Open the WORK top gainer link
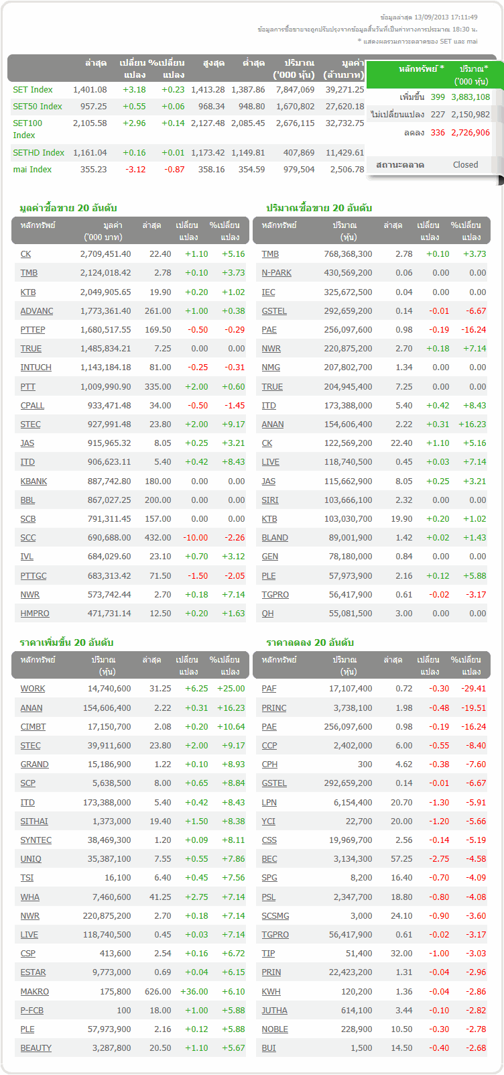Viewport: 504px width, 1075px height. [33, 689]
